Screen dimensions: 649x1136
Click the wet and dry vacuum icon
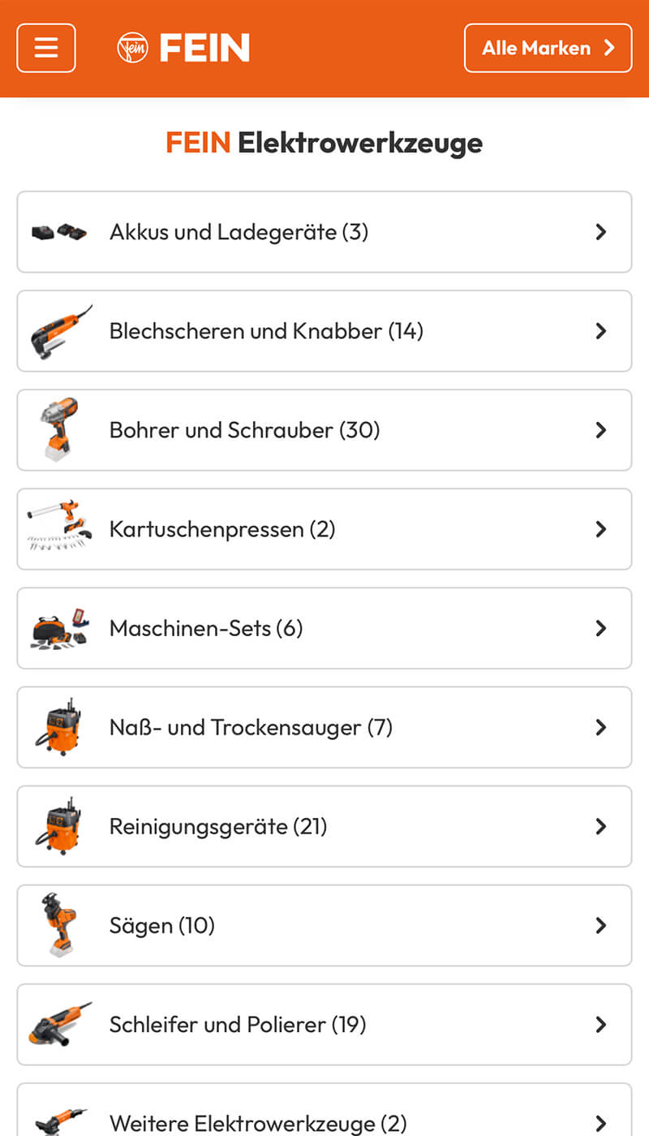(59, 727)
